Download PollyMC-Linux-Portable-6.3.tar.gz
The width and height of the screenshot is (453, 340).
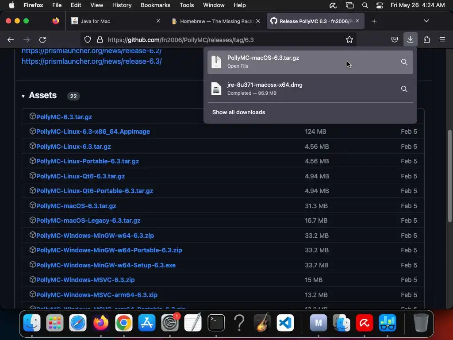click(x=88, y=161)
